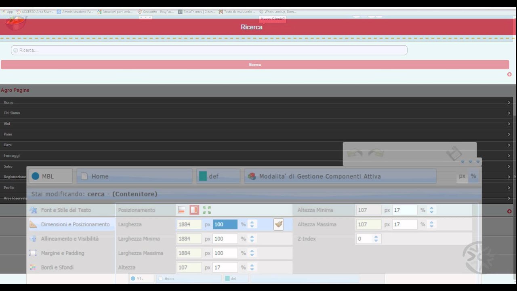Click the Apps icon in bookmarks bar
Viewport: 517px width, 291px height.
pyautogui.click(x=8, y=12)
